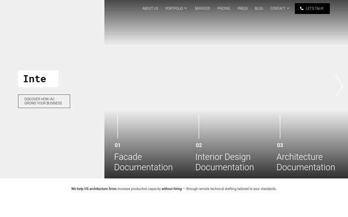Expand the Contact dropdown chevron
The width and height of the screenshot is (348, 217).
coord(288,8)
